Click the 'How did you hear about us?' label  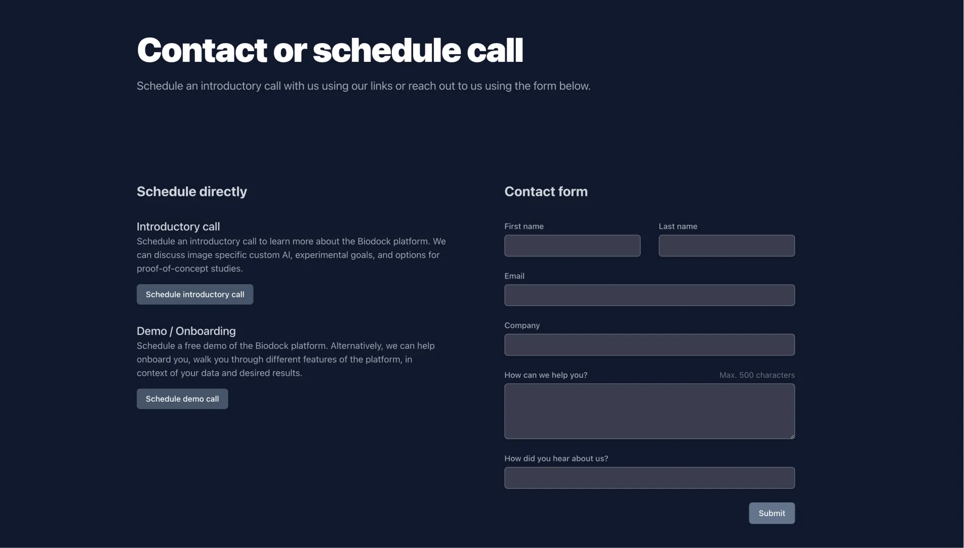[x=556, y=458]
